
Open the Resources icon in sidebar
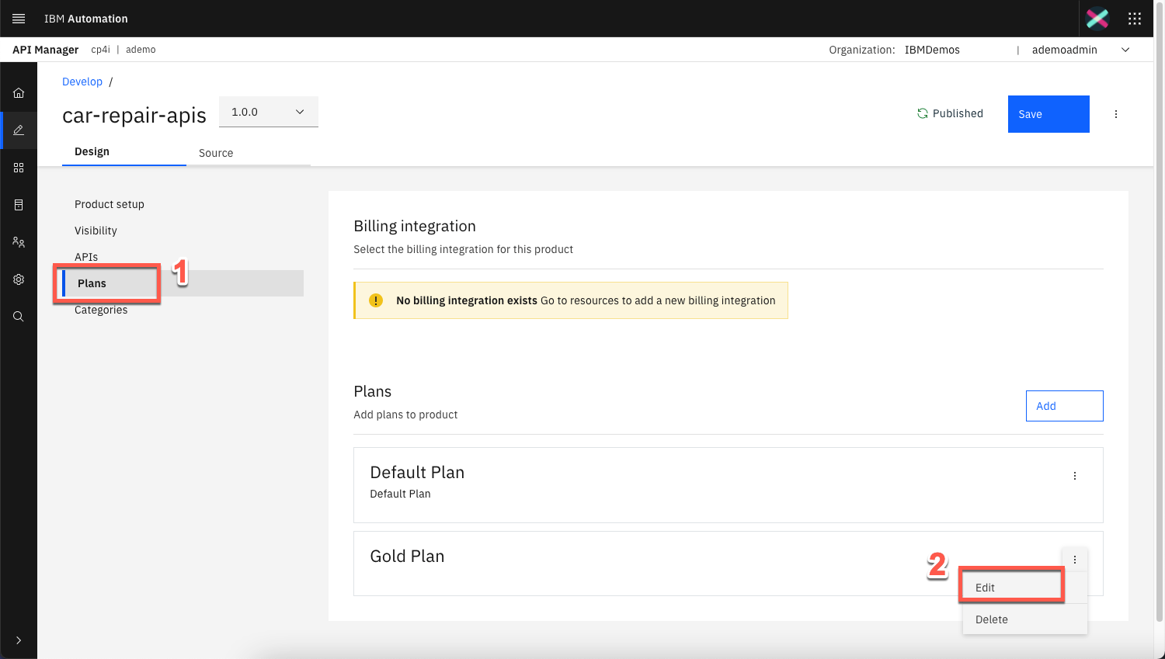(x=19, y=205)
